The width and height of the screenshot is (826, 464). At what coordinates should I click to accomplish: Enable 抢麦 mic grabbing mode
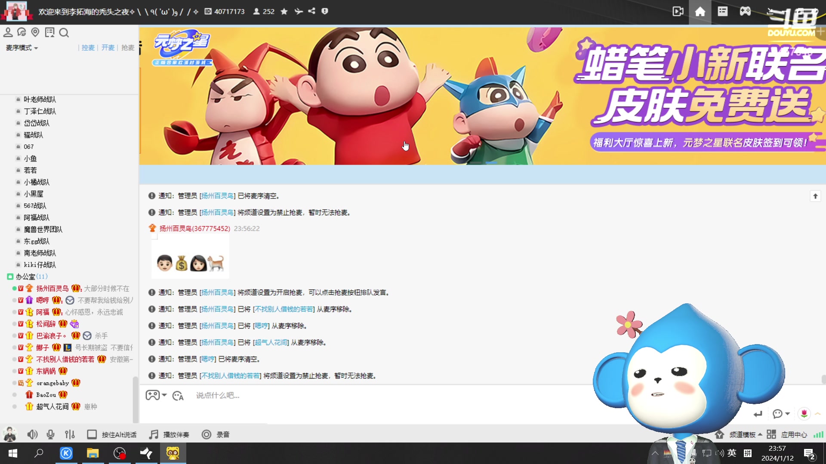click(x=127, y=48)
